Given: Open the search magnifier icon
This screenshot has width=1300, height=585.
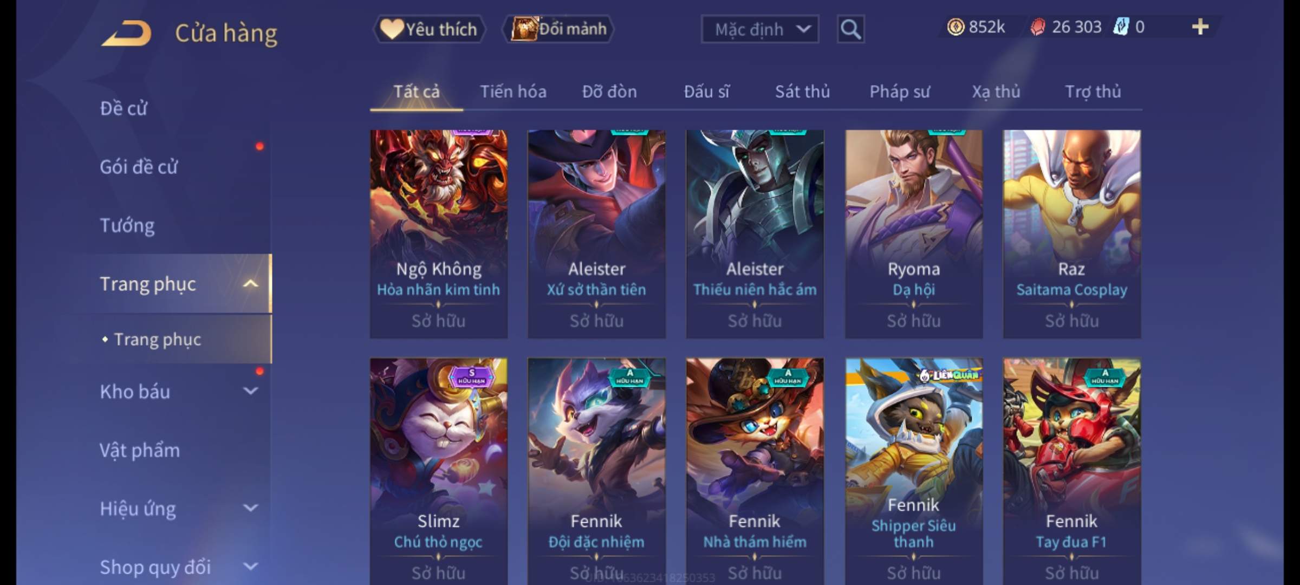Looking at the screenshot, I should pos(850,29).
